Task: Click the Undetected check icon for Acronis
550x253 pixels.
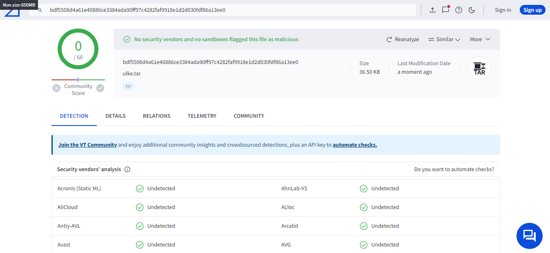Action: click(x=140, y=189)
